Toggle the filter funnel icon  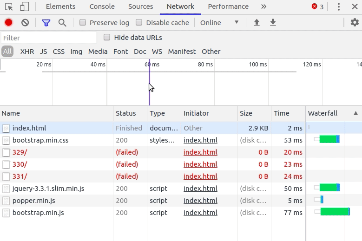tap(46, 23)
